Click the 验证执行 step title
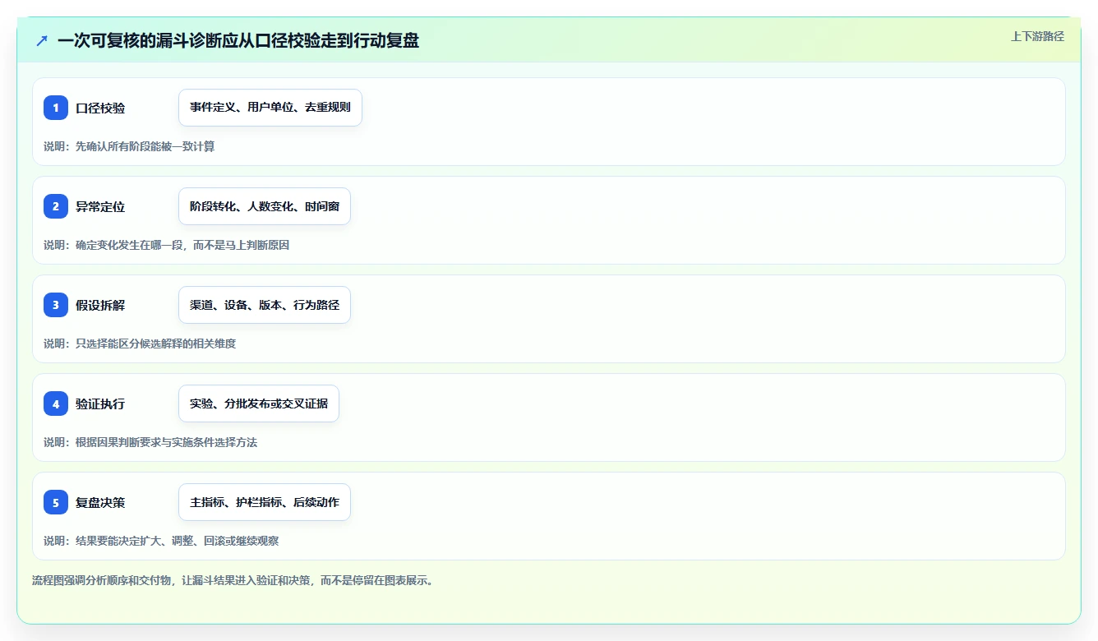The image size is (1098, 641). tap(100, 404)
